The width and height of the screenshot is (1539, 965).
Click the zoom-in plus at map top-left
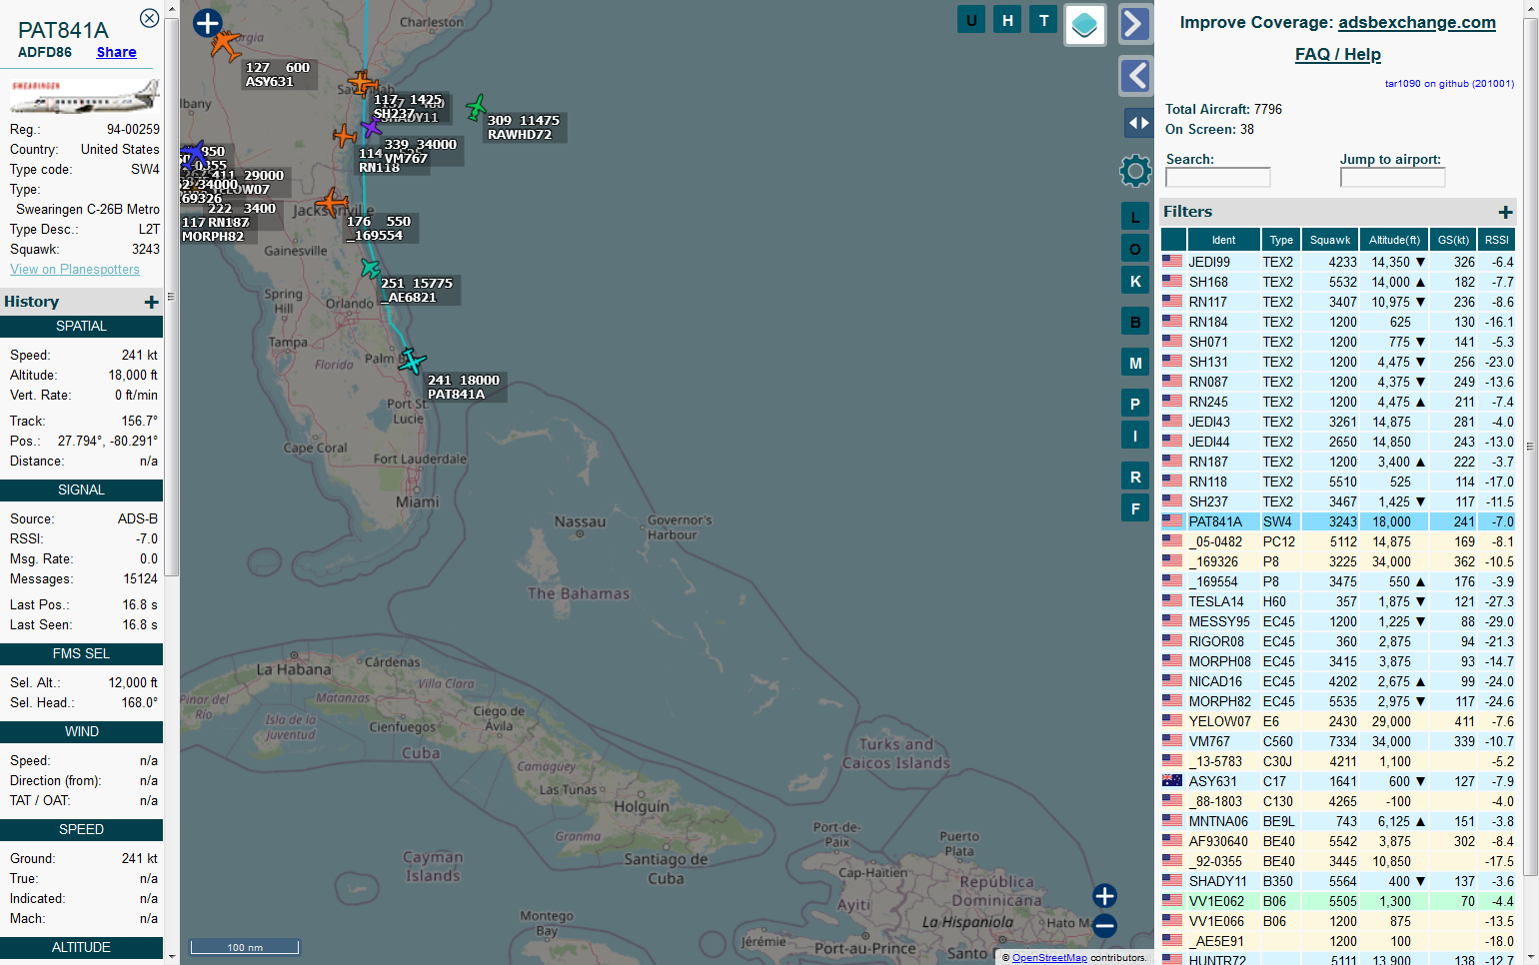[207, 23]
